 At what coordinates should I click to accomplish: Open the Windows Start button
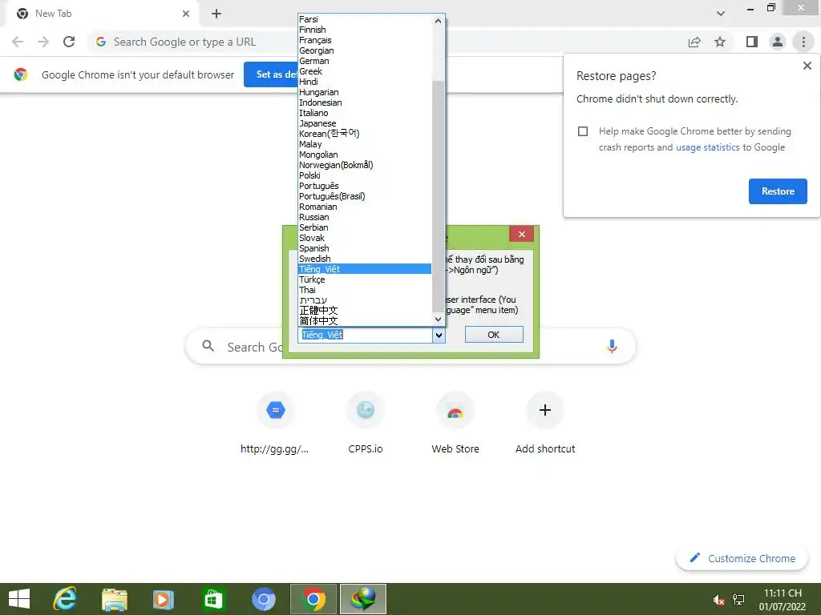(x=19, y=599)
